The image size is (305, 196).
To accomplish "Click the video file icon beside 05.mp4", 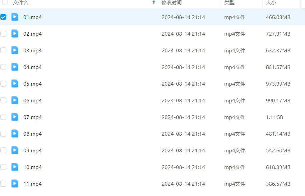I will click(x=15, y=84).
